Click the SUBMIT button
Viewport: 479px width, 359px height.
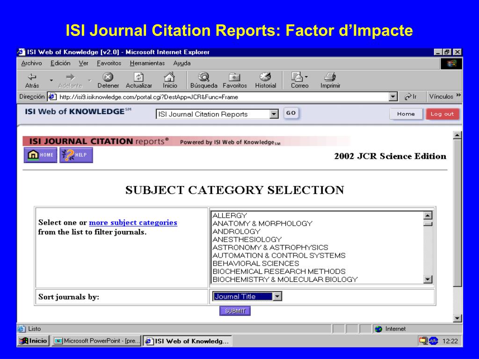[x=235, y=311]
